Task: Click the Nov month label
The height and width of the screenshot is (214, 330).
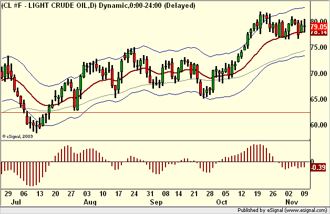Action: (x=292, y=202)
